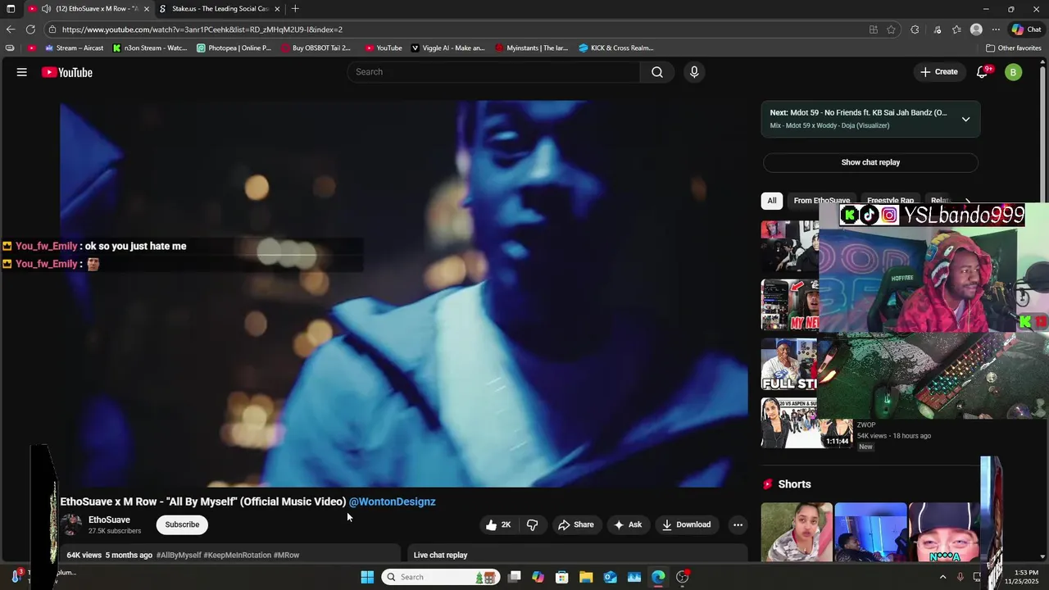This screenshot has width=1049, height=590.
Task: Click the Windows taskbar search box
Action: click(x=441, y=577)
